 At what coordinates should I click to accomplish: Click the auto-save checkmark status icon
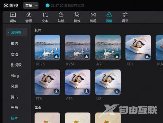coord(48,6)
